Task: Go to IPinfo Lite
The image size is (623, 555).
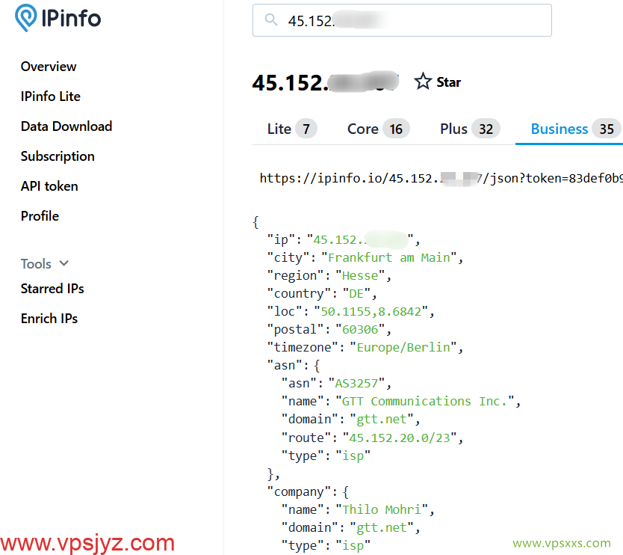Action: [51, 96]
